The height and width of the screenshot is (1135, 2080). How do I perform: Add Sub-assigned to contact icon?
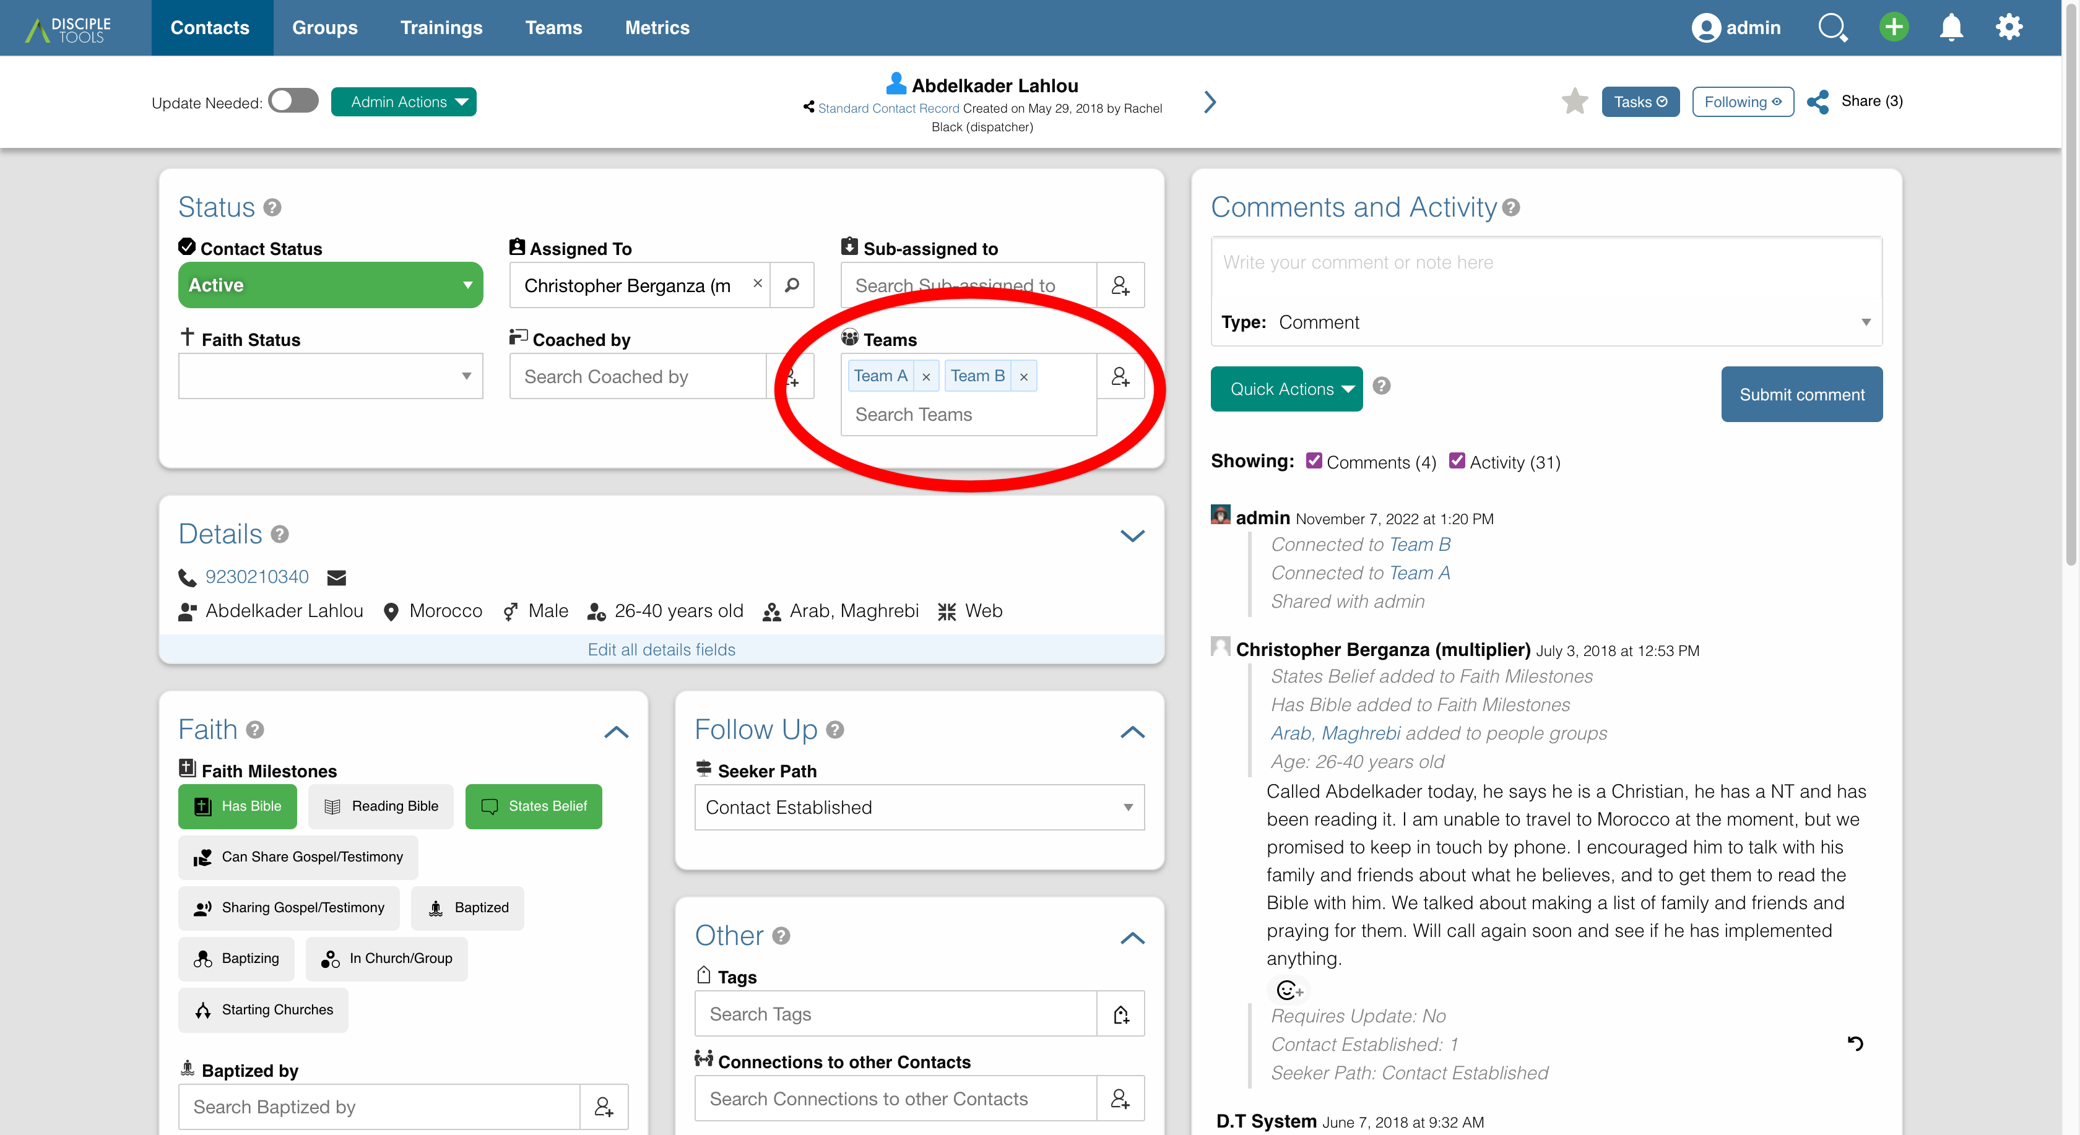click(1120, 285)
